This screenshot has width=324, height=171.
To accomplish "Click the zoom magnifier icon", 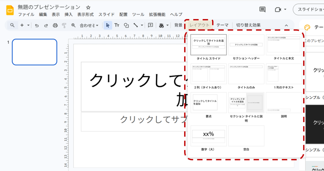I will [x=73, y=25].
